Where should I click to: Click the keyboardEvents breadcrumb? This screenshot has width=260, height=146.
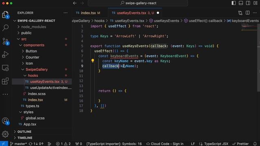(243, 21)
